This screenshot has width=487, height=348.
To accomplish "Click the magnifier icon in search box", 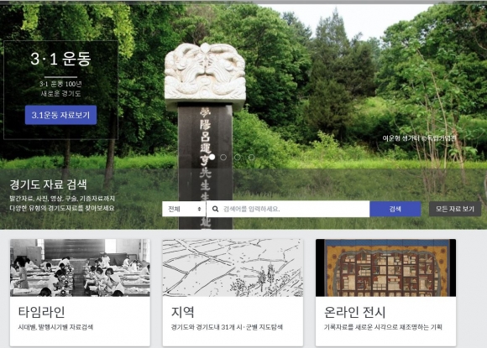I will pos(215,209).
